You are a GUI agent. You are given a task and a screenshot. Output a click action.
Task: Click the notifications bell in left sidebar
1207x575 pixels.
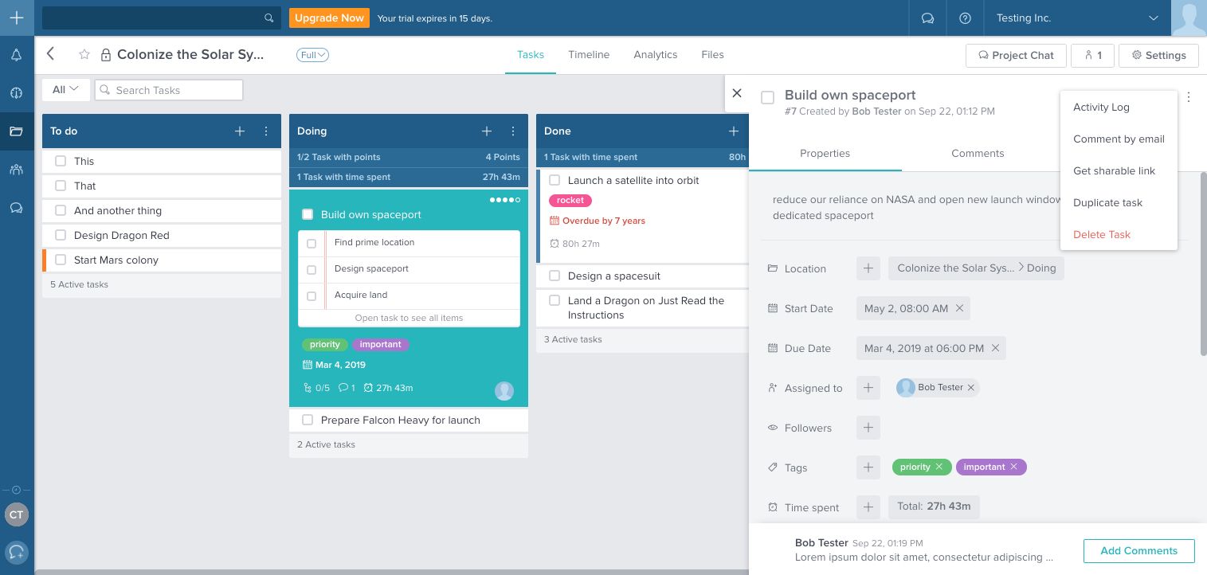click(x=16, y=55)
